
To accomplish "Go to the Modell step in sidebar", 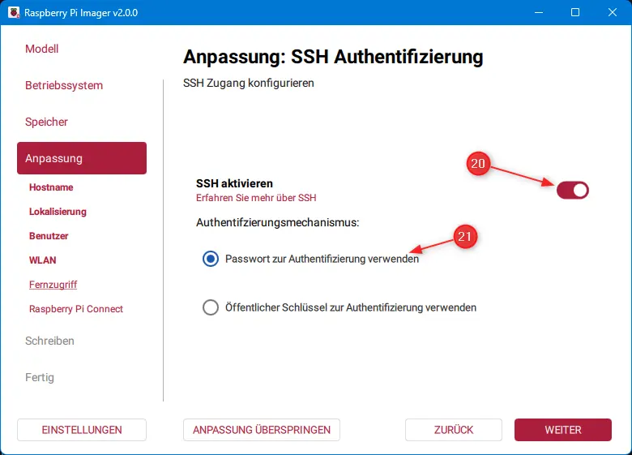I will click(x=42, y=49).
